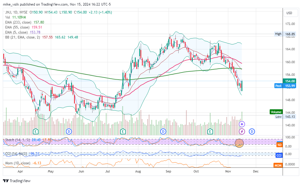The width and height of the screenshot is (302, 186).
Task: Click the Dec label on the time axis
Action: (256, 171)
